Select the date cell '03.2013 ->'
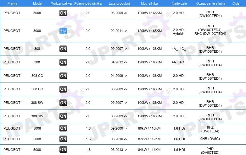Screen dimensions: 246x155 point(119,150)
